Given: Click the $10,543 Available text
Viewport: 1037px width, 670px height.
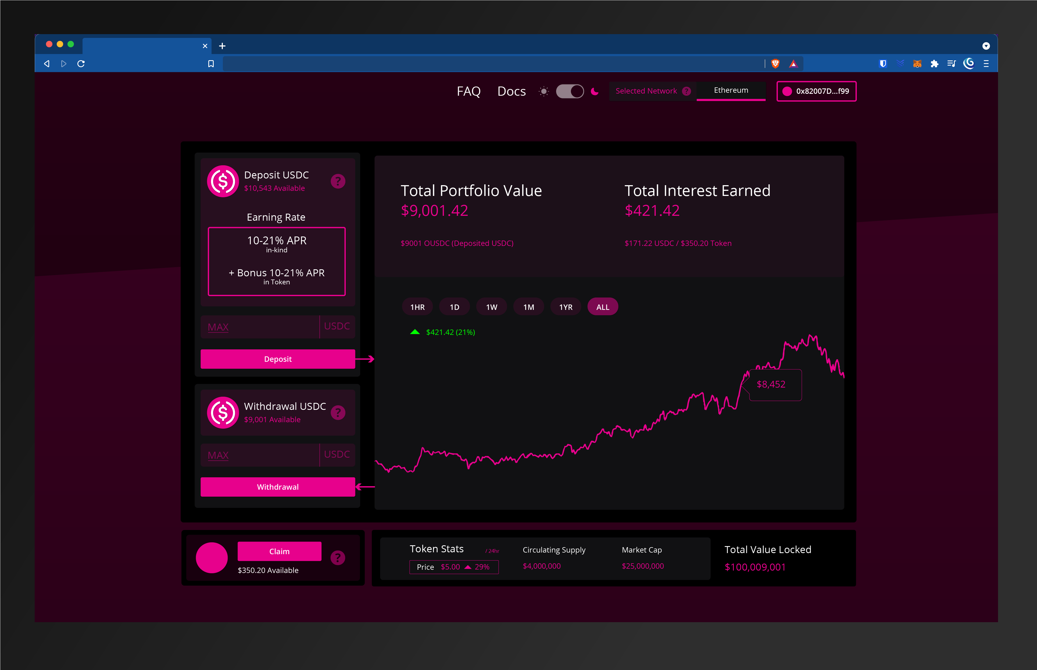Looking at the screenshot, I should [274, 188].
